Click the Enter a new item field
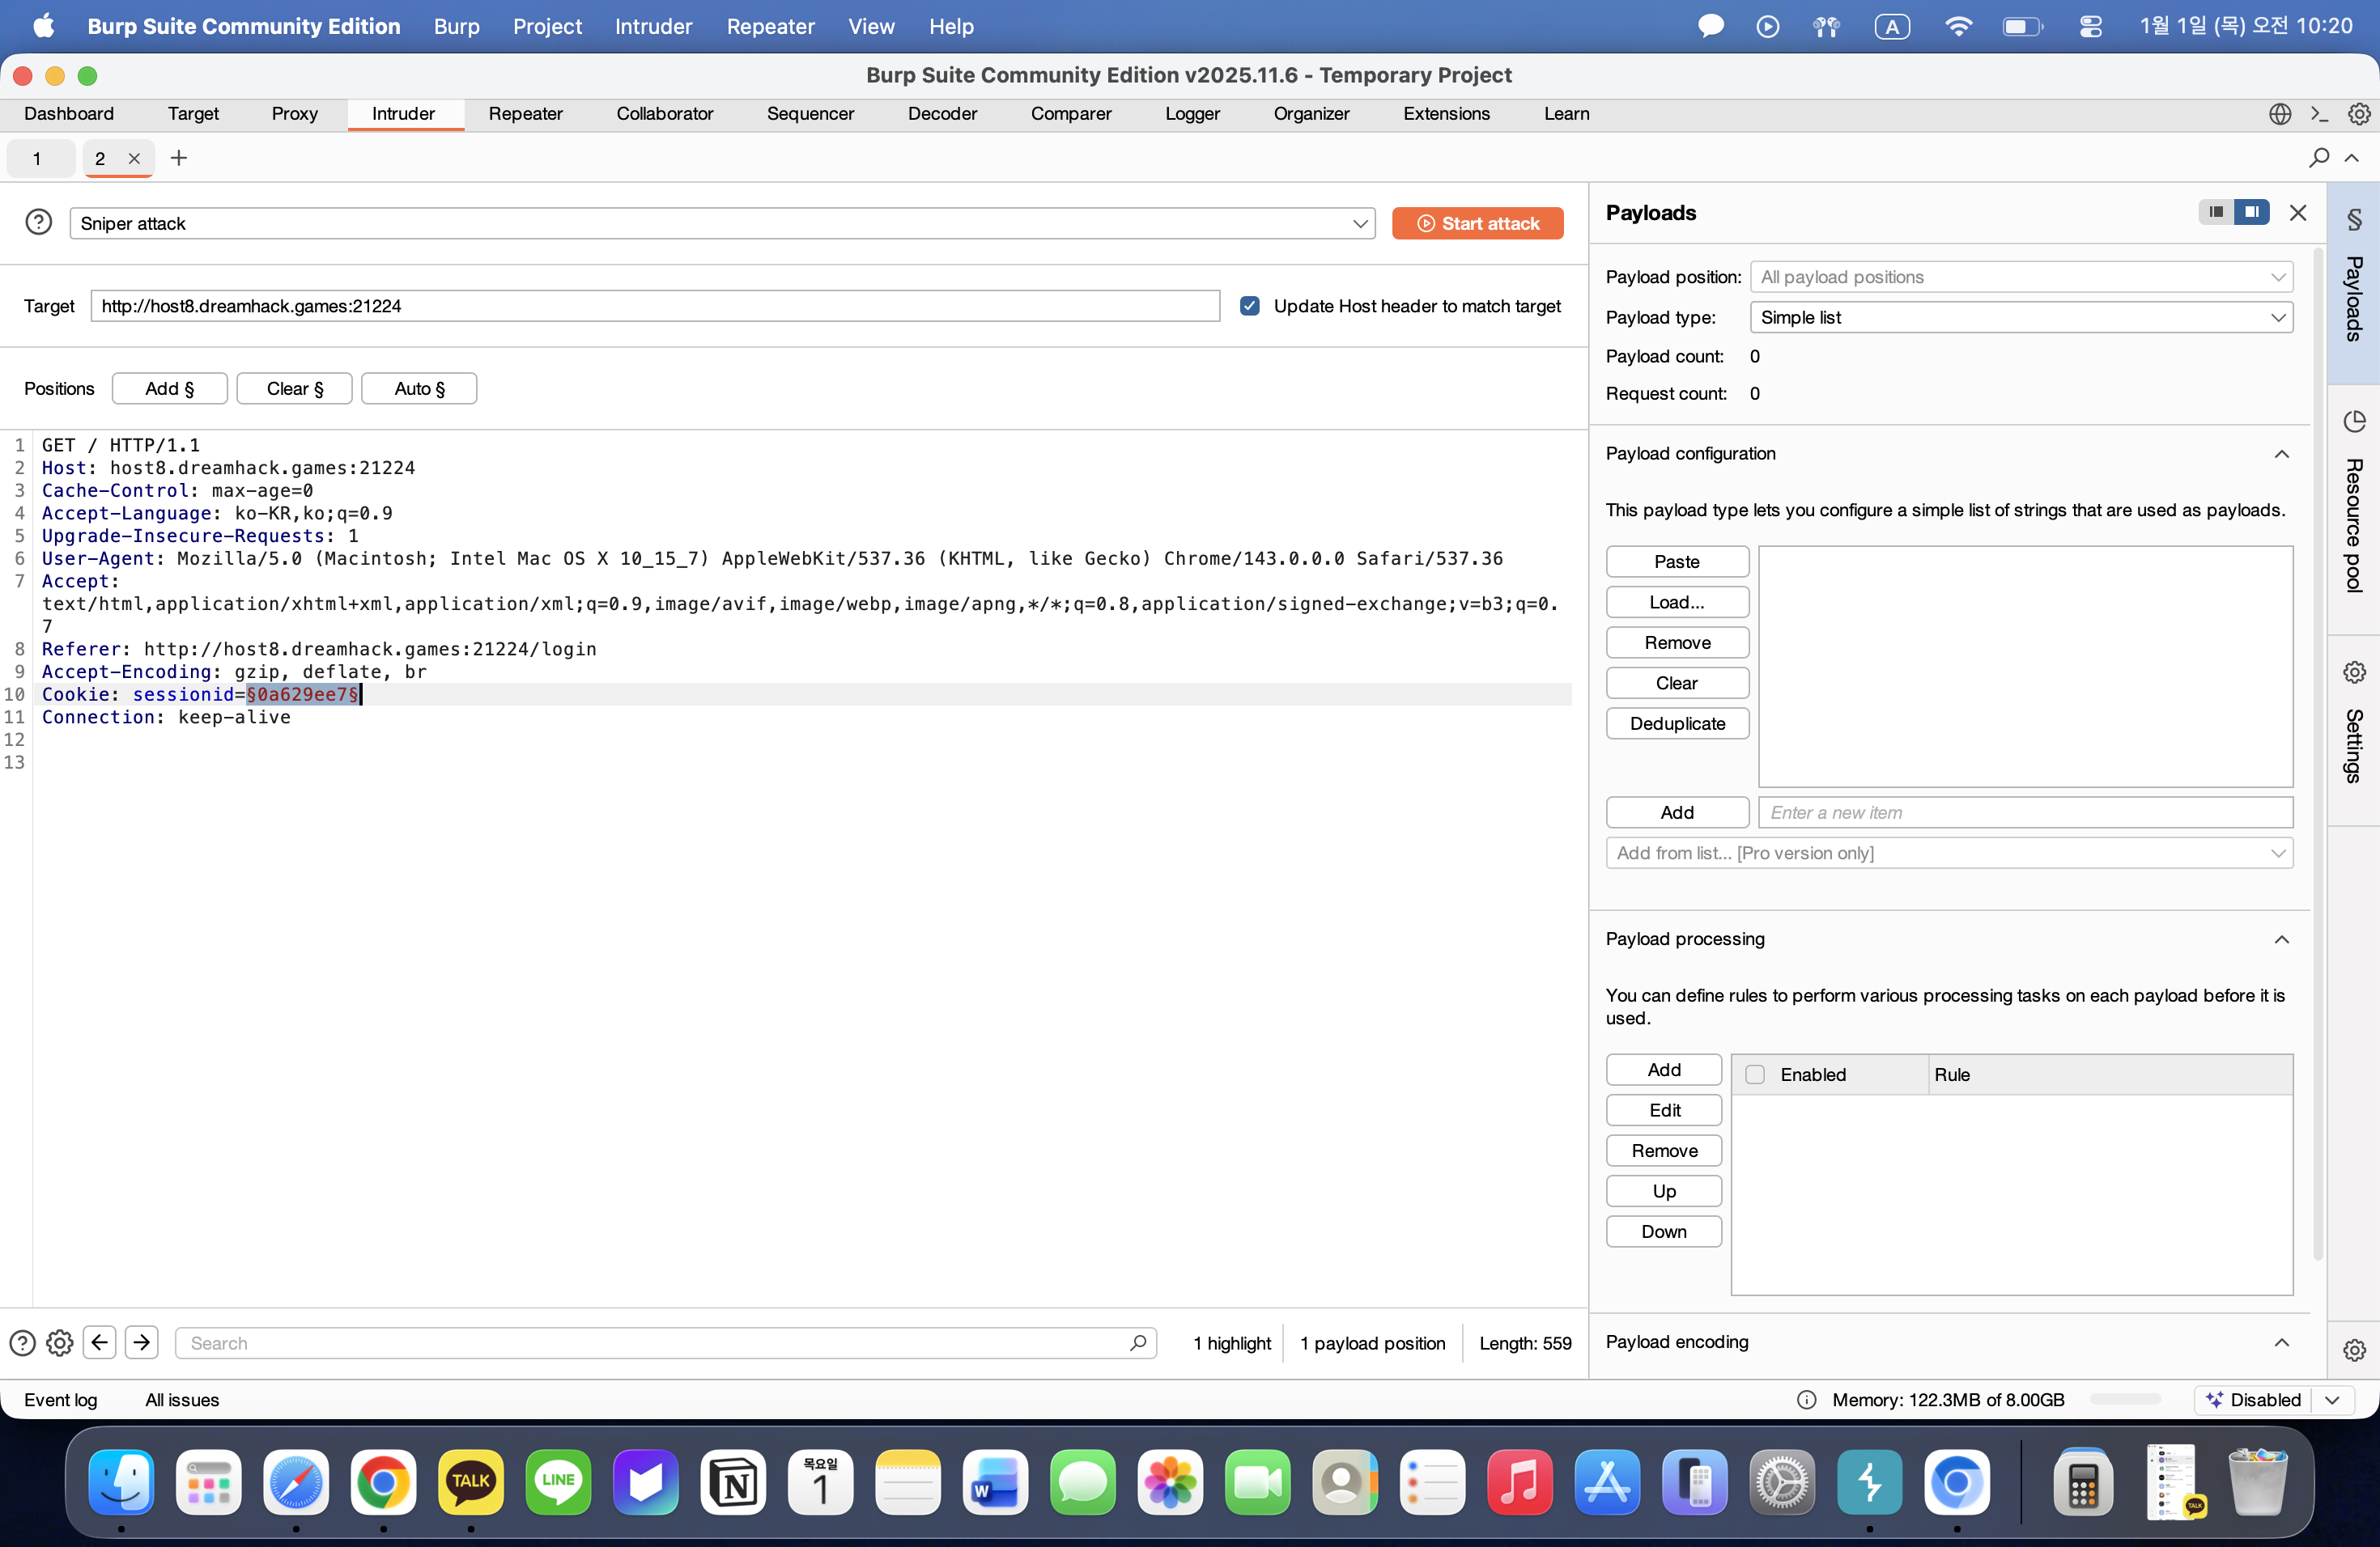2380x1547 pixels. click(x=2024, y=812)
